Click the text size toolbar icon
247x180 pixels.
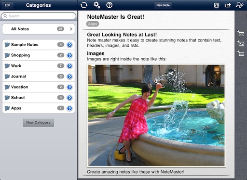pos(217,5)
